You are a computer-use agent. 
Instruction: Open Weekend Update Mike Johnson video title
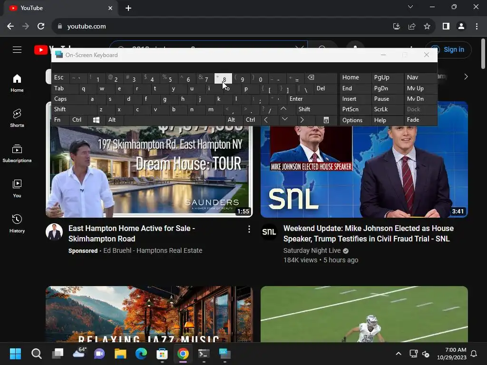coord(369,233)
